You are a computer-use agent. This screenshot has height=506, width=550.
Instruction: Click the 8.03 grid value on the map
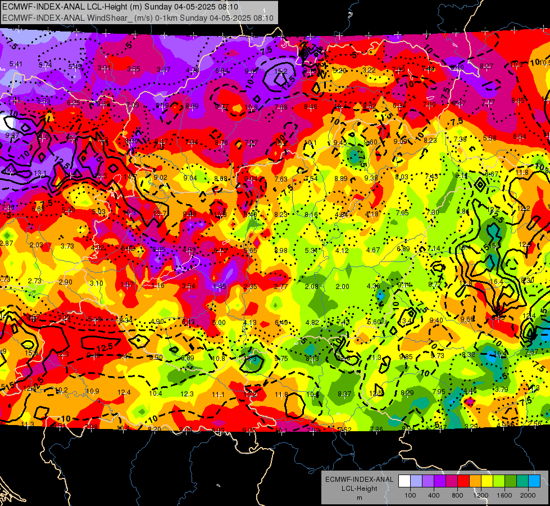click(x=402, y=177)
